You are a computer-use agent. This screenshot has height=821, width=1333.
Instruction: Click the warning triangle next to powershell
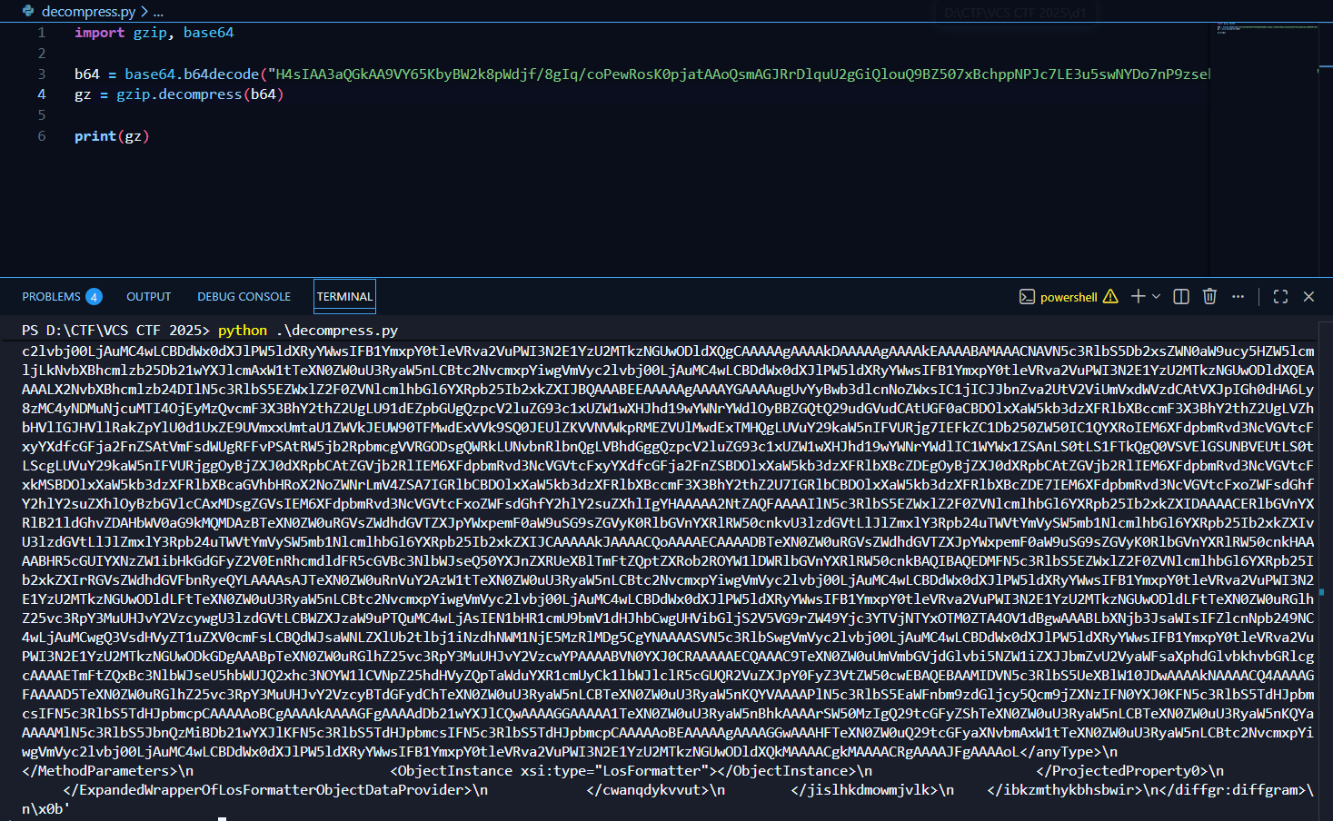[x=1110, y=296]
